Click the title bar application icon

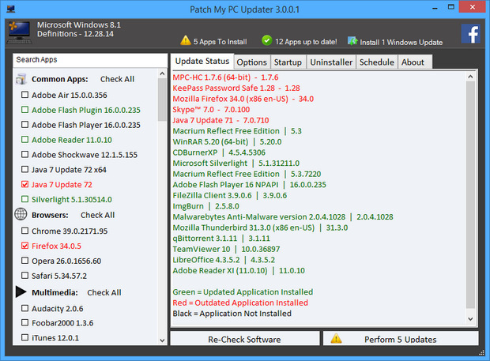click(11, 9)
